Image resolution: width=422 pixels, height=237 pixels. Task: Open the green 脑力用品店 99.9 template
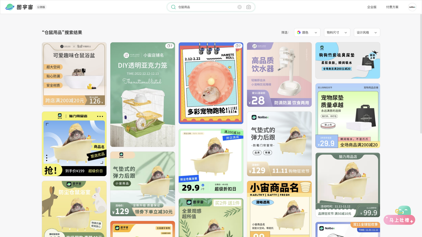click(x=348, y=185)
